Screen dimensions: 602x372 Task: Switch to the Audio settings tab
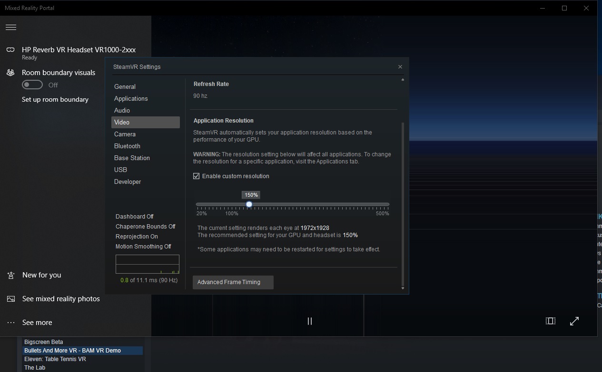click(x=146, y=110)
